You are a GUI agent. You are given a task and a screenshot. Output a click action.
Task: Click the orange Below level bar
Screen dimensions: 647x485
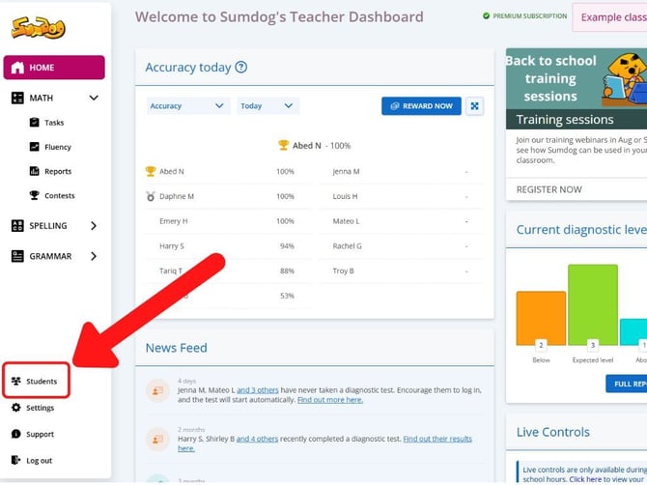click(541, 318)
